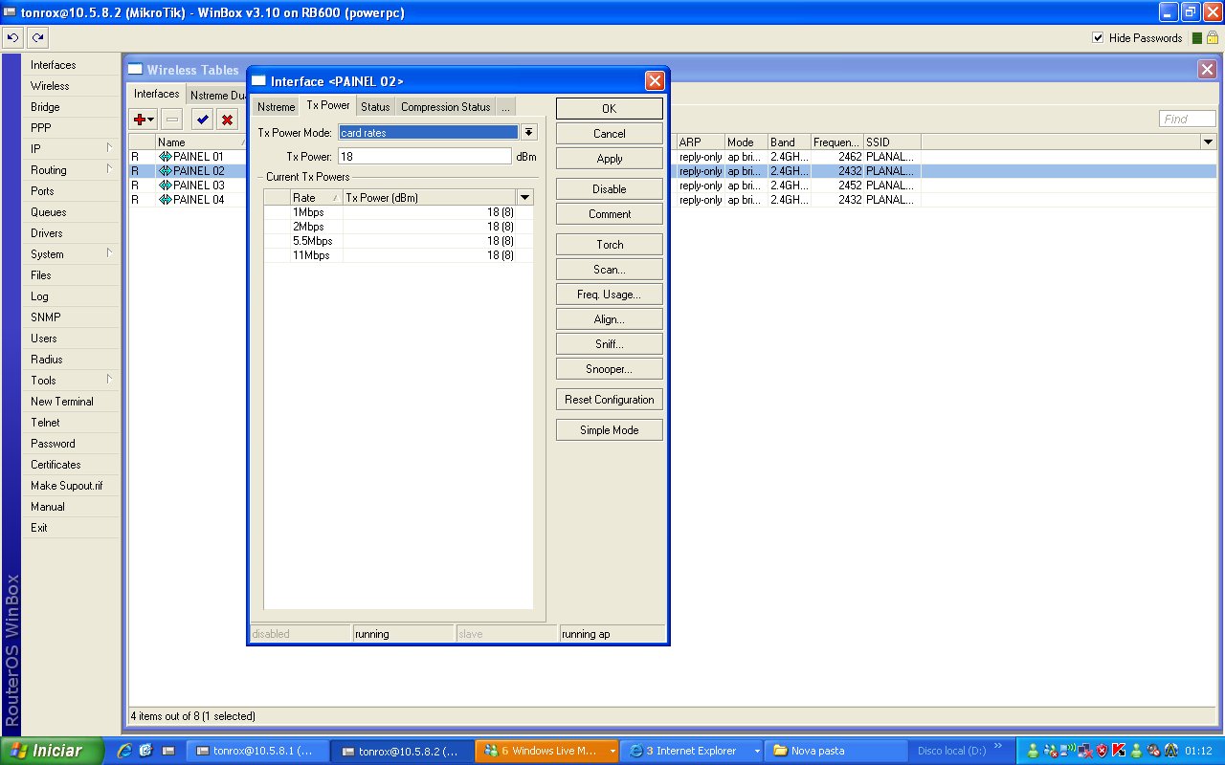Click the Snooper... button

(x=610, y=368)
